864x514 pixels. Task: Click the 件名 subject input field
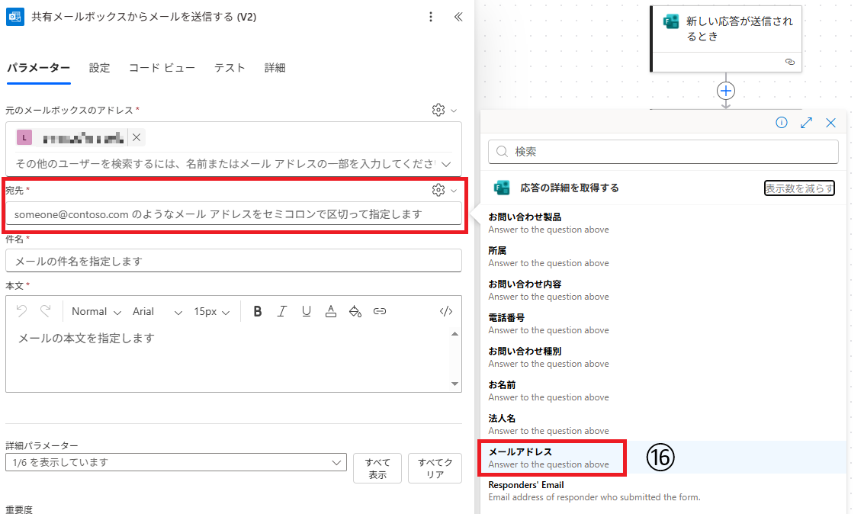click(233, 261)
